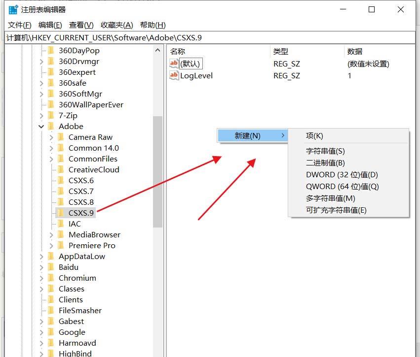Click the Premiere Pro folder icon
420x357 pixels.
61,245
